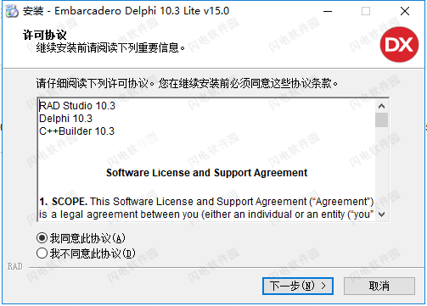Close the installer window
The height and width of the screenshot is (306, 427).
pos(405,11)
